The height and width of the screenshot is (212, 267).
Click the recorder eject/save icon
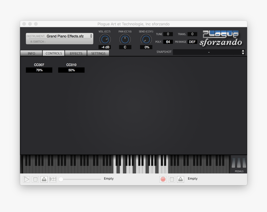point(180,179)
